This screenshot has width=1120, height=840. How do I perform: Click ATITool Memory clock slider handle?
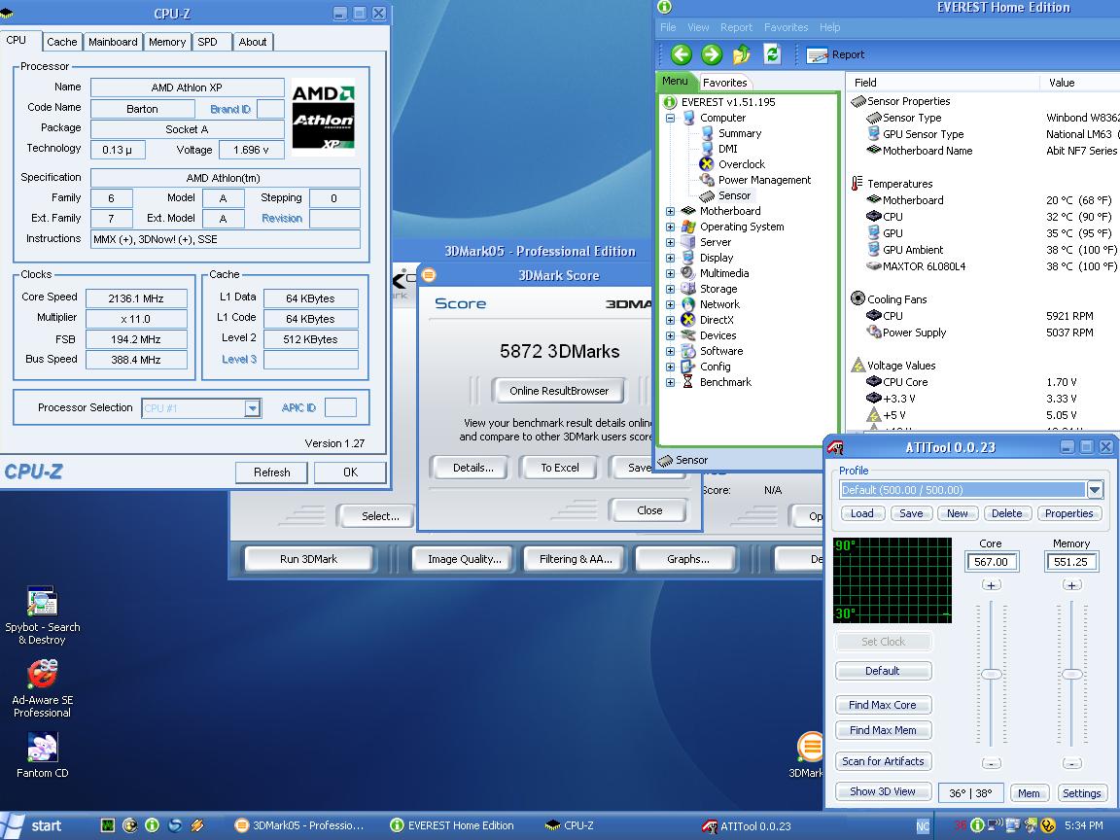[1071, 675]
